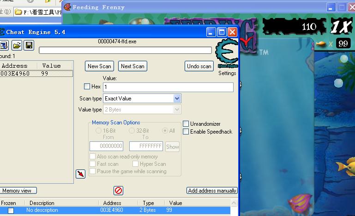The image size is (355, 216).
Task: Click the address table scrollbar up arrow
Action: click(x=234, y=203)
